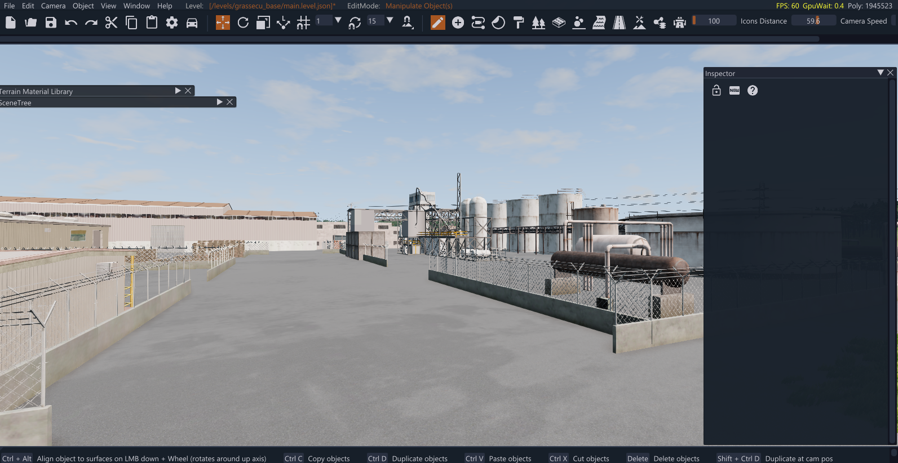Select the decal editor tool

pos(498,23)
